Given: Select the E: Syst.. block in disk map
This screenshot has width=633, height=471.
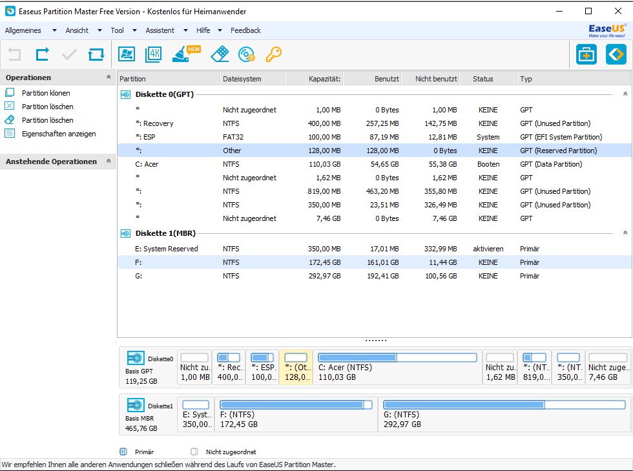Looking at the screenshot, I should (196, 415).
